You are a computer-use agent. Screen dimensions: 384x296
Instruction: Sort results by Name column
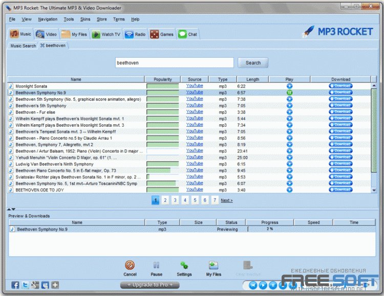(x=76, y=79)
